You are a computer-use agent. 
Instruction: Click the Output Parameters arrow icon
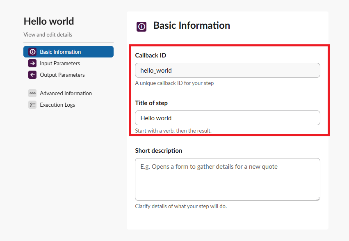click(x=32, y=75)
